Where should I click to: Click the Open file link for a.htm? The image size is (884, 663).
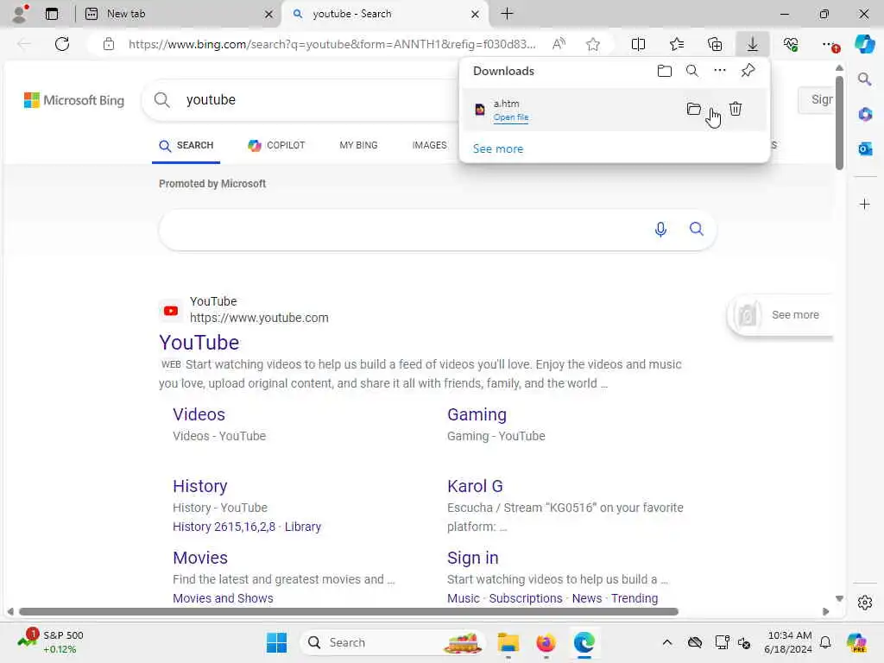pyautogui.click(x=511, y=117)
